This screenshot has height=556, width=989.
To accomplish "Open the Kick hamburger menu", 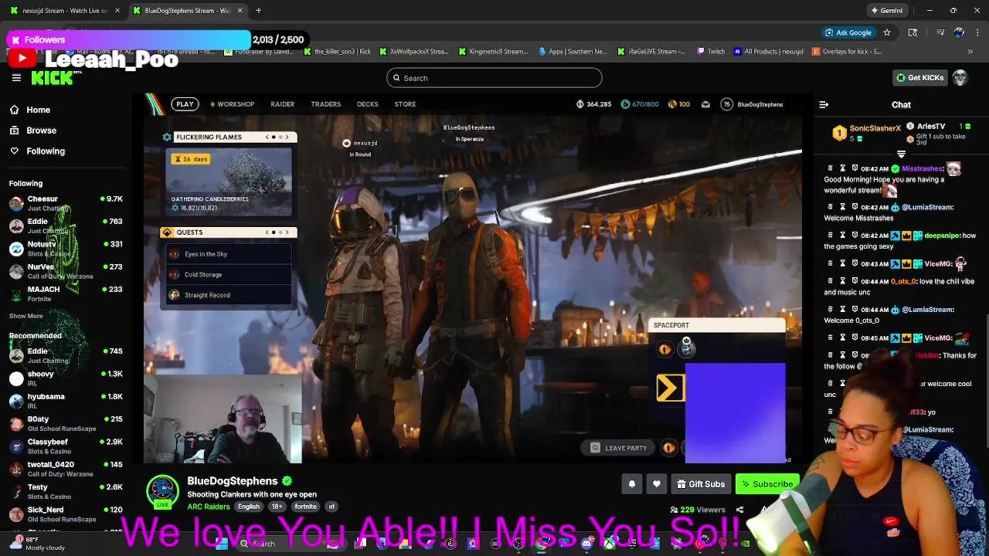I will (16, 78).
